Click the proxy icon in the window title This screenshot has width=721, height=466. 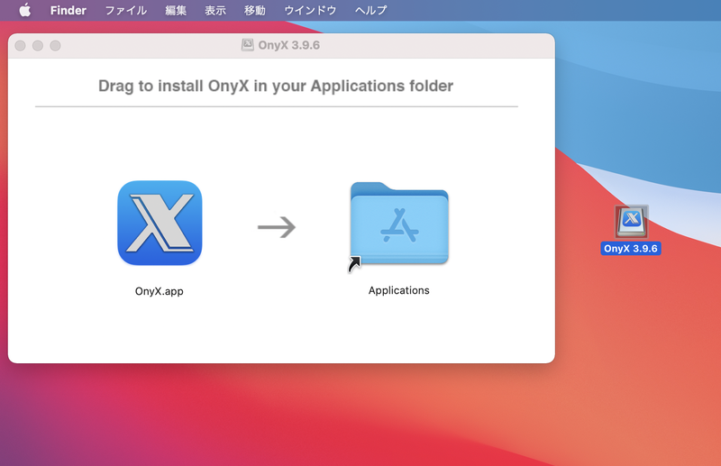(247, 45)
